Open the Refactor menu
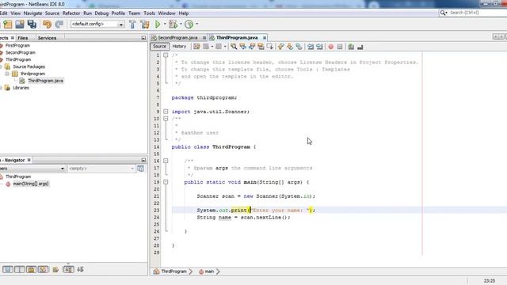This screenshot has height=285, width=507. pyautogui.click(x=71, y=13)
